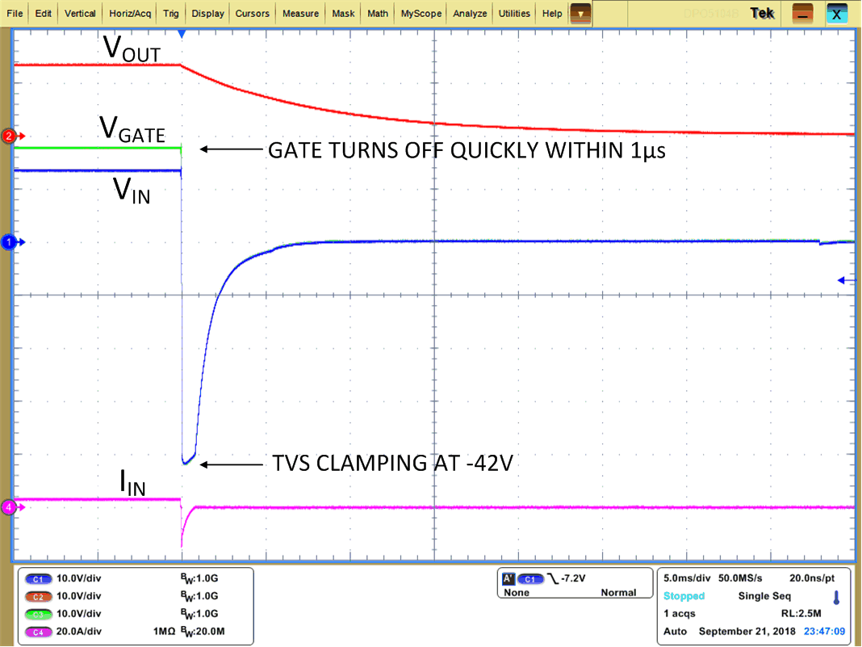Open the Normal trigger mode dropdown
This screenshot has width=862, height=647.
[x=617, y=592]
